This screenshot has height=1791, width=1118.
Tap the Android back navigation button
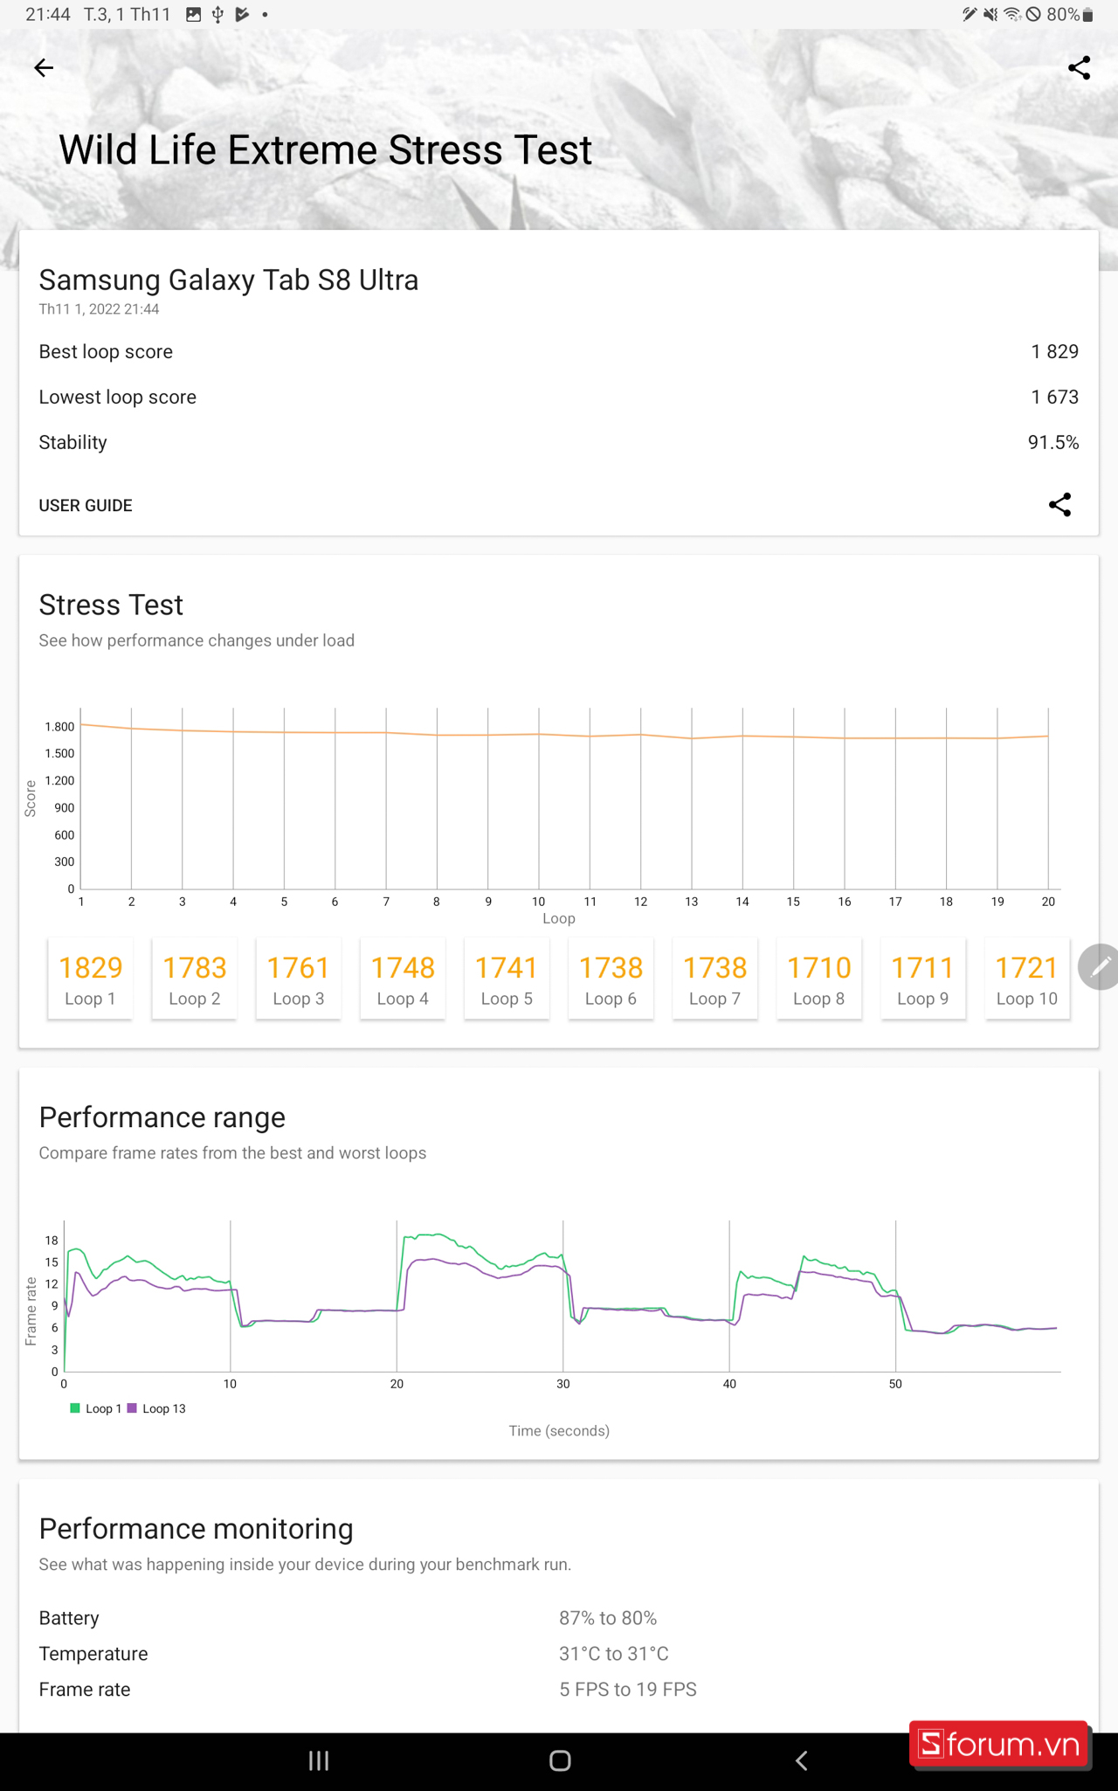[801, 1760]
